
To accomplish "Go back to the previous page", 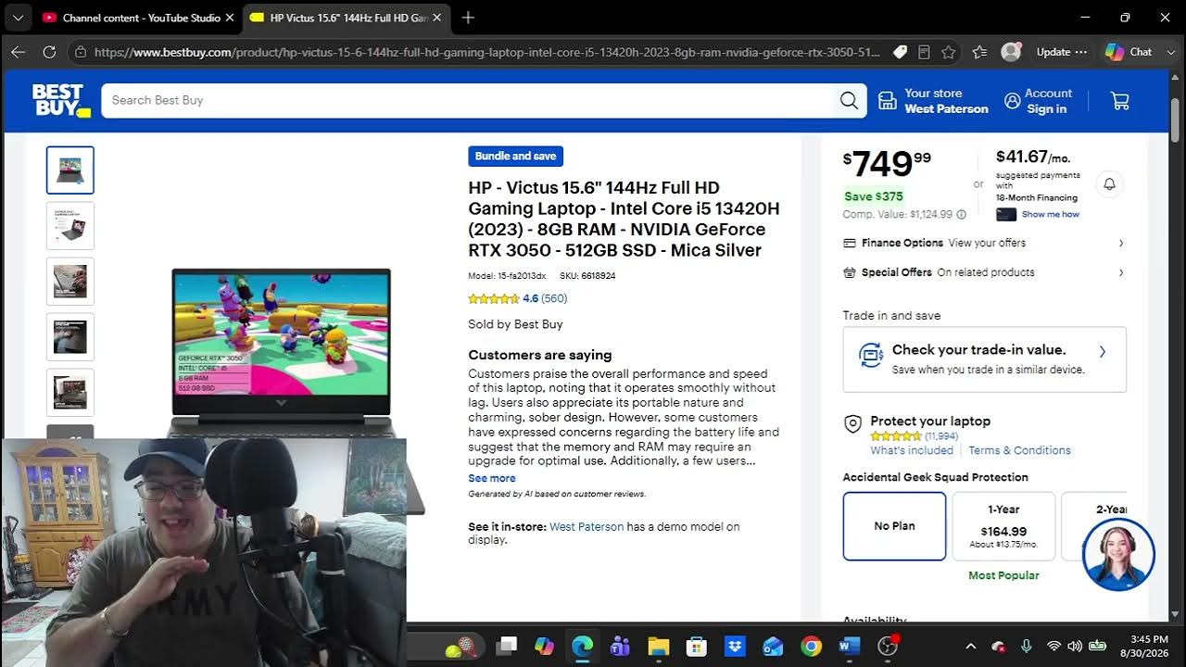I will coord(18,52).
